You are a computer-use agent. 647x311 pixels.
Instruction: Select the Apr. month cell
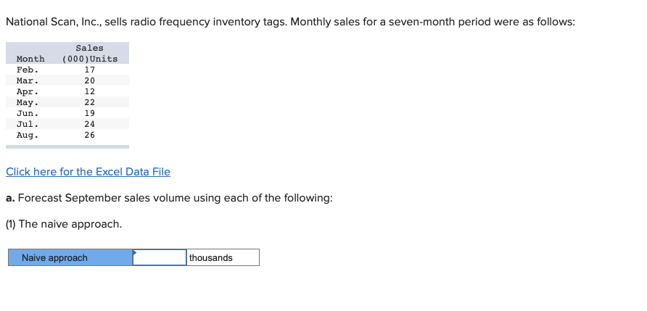coord(28,91)
